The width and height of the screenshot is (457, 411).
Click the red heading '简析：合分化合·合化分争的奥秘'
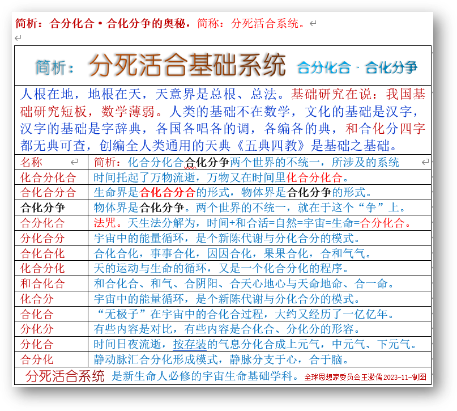[100, 23]
